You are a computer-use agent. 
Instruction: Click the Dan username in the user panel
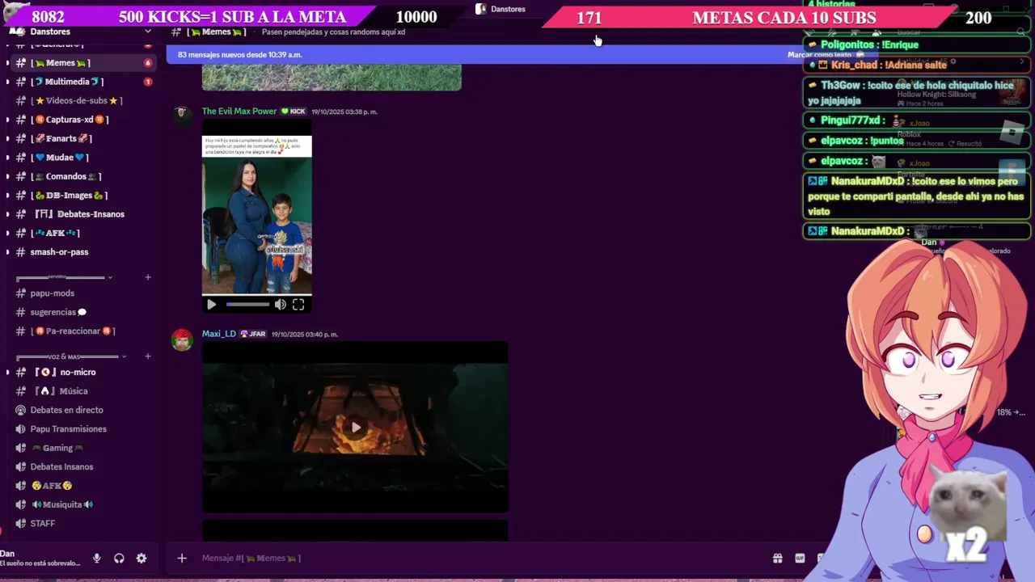tap(7, 554)
